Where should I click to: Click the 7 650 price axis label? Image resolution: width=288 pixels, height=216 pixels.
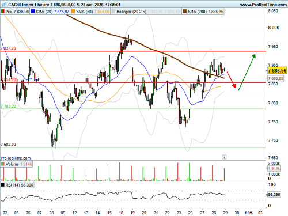click(273, 158)
